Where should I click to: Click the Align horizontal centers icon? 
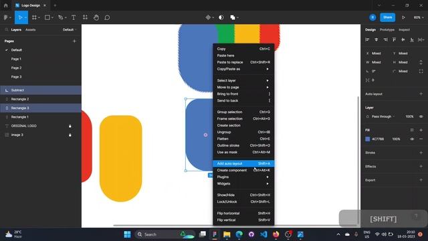[377, 40]
